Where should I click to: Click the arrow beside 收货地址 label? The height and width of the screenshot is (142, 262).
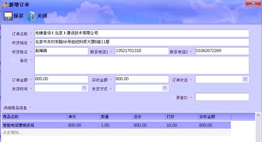click(31, 43)
